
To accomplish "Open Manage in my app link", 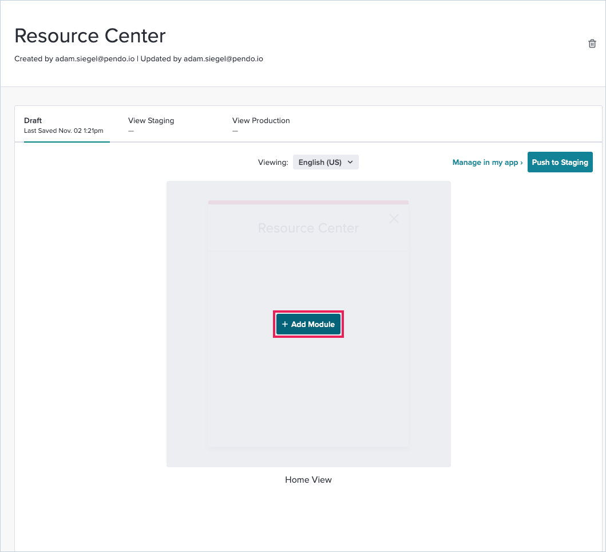I will [485, 162].
